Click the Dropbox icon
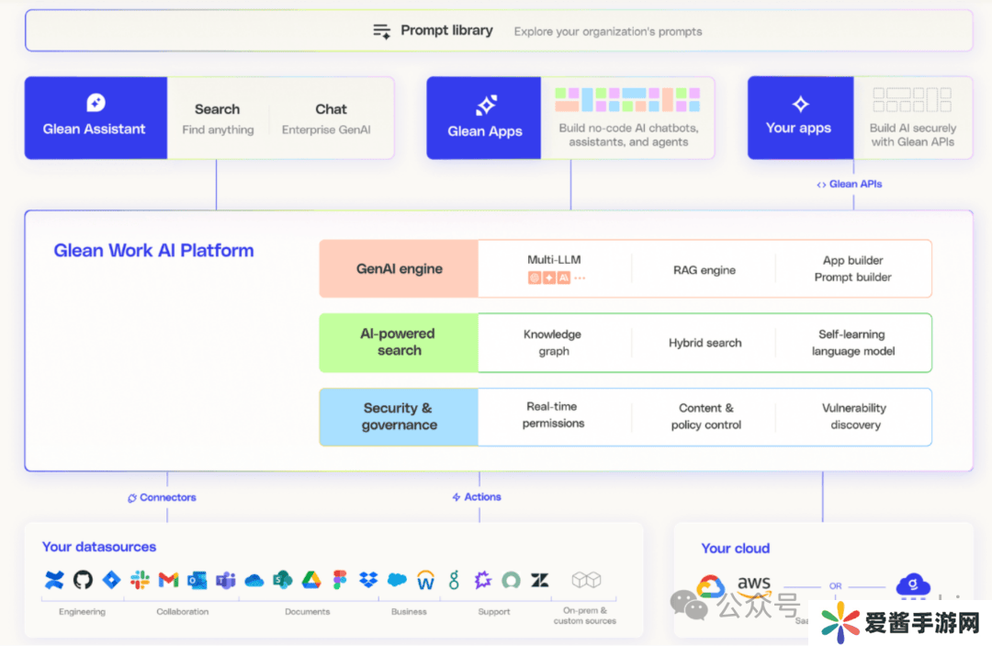Image resolution: width=992 pixels, height=646 pixels. (x=368, y=580)
